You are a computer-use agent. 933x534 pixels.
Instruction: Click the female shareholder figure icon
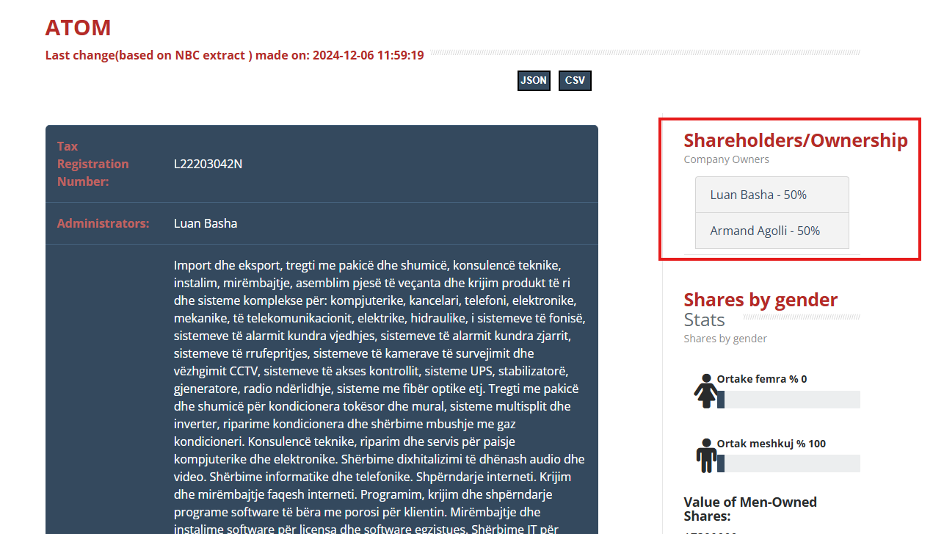[x=706, y=391]
